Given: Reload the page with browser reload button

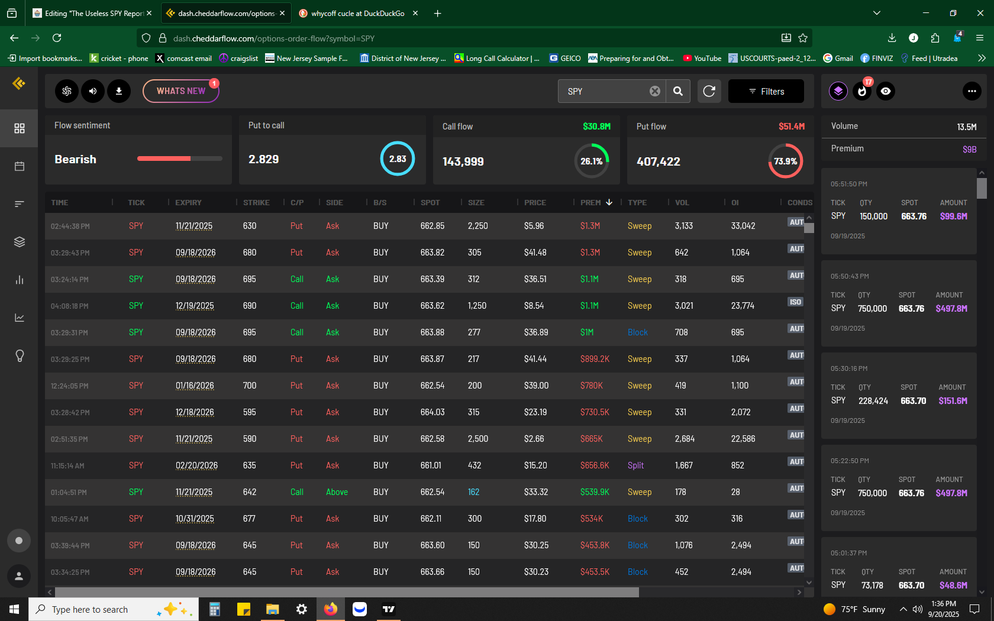Looking at the screenshot, I should click(x=57, y=38).
